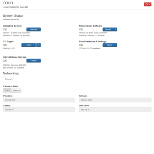The image size is (154, 154).
Task: Expand the Restart options dropdown arrow
Action: (x=115, y=30)
